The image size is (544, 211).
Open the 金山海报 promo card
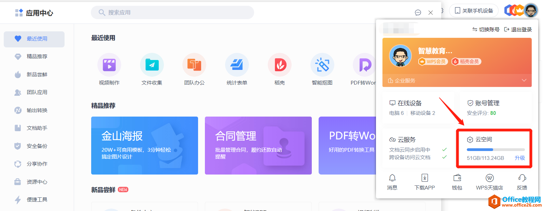(144, 146)
